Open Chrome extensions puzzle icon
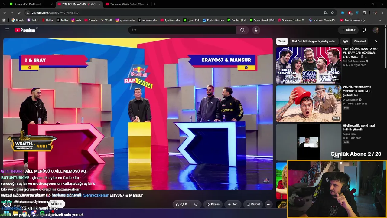 pyautogui.click(x=364, y=13)
